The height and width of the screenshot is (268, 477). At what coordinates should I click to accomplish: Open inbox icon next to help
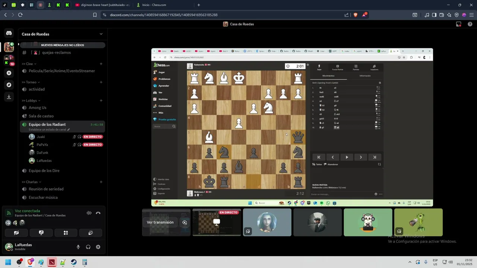pos(459,24)
